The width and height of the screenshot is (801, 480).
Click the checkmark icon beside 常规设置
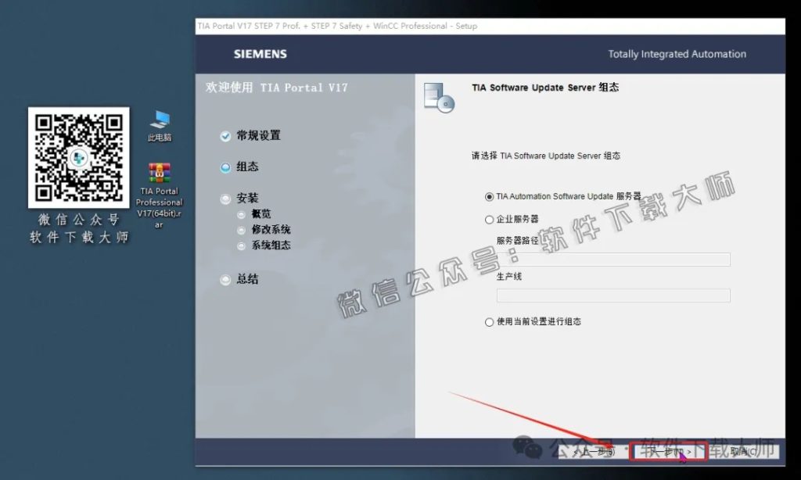point(226,135)
